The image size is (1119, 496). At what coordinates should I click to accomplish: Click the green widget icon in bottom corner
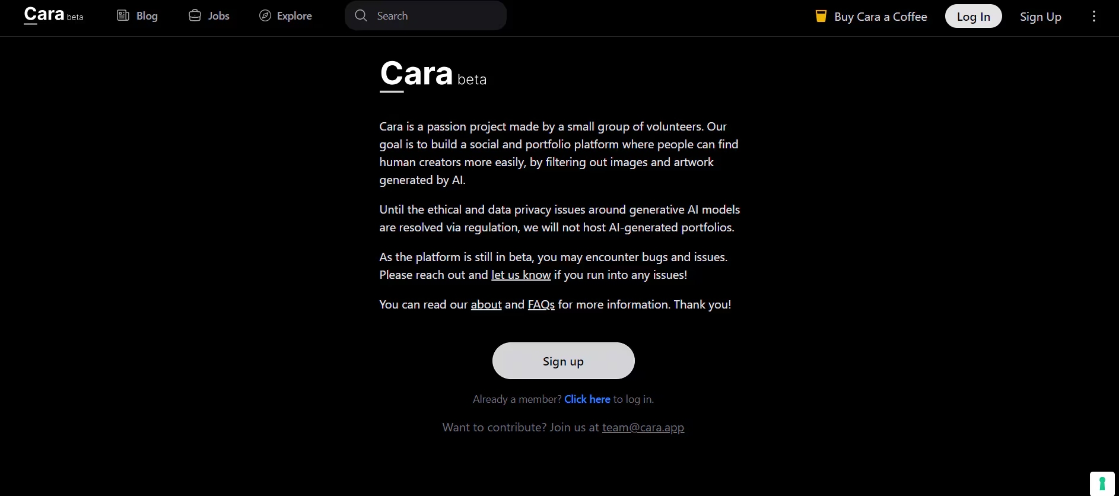[x=1102, y=484]
